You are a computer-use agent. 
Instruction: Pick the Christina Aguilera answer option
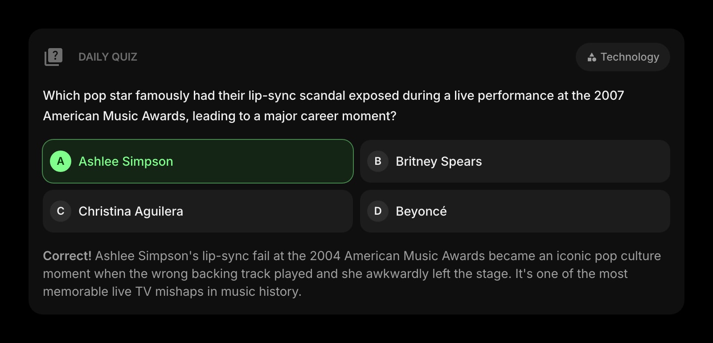(x=198, y=211)
